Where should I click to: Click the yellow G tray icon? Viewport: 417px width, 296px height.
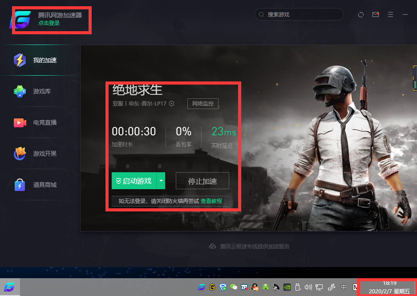212,287
